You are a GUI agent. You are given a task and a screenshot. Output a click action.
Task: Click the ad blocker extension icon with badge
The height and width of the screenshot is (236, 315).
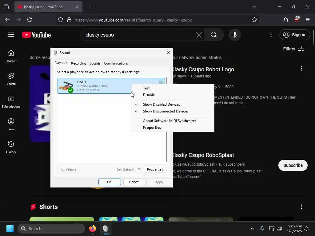297,19
